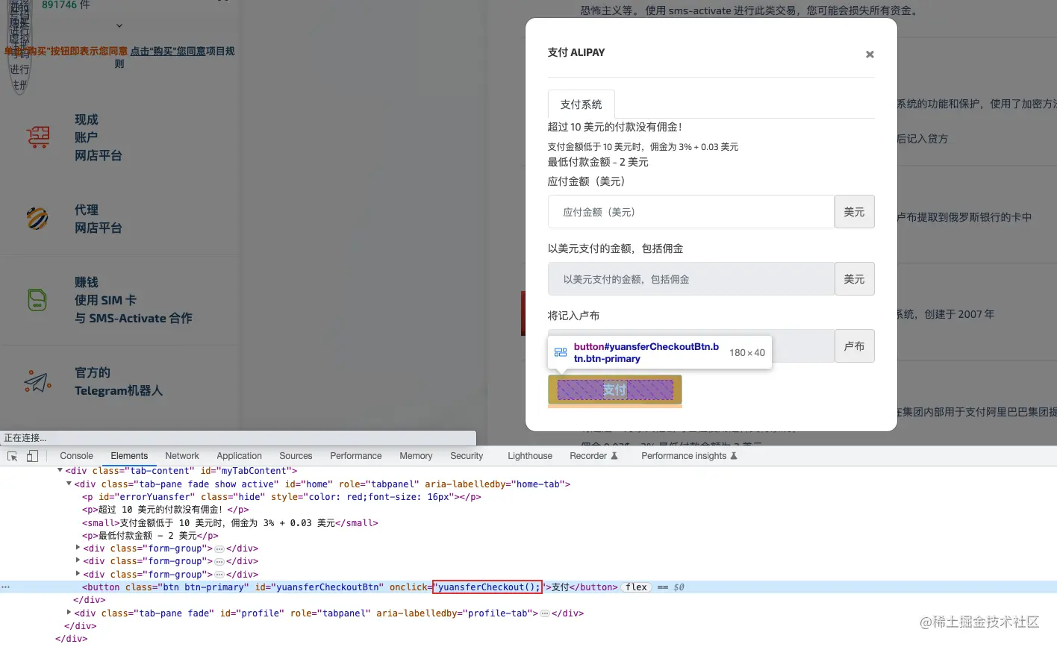The width and height of the screenshot is (1057, 647).
Task: Toggle the device toolbar icon
Action: pos(32,456)
